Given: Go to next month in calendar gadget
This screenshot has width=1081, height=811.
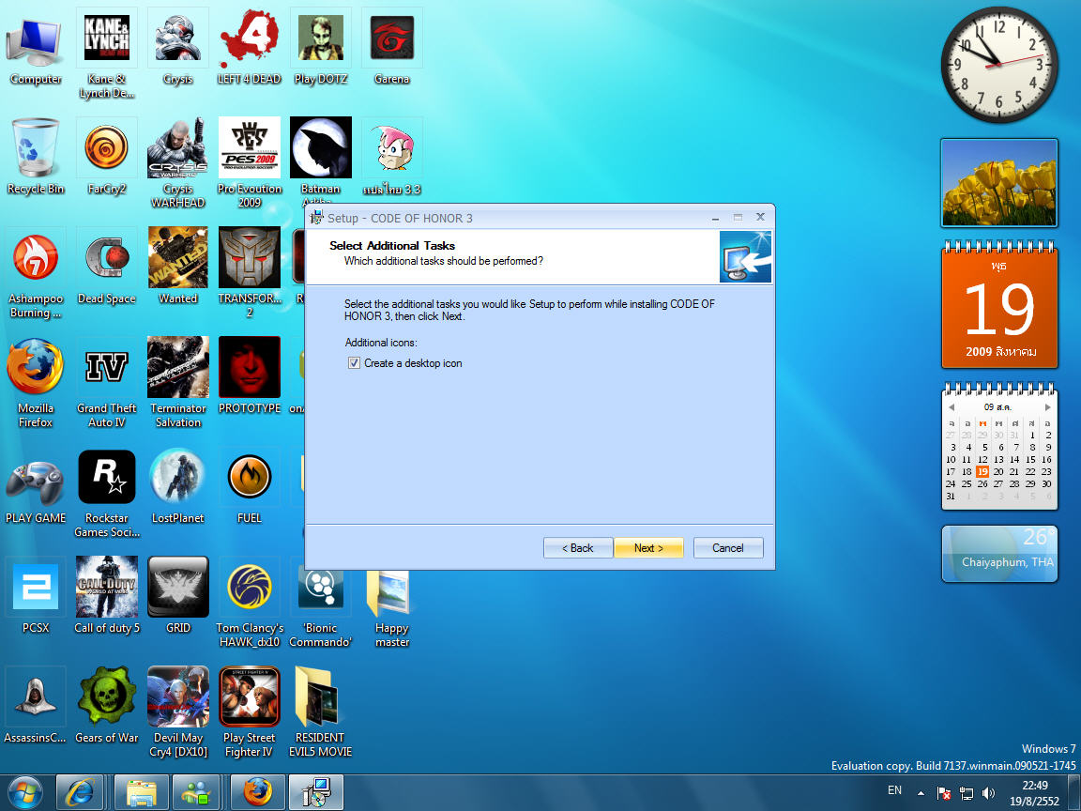Looking at the screenshot, I should click(x=1048, y=406).
